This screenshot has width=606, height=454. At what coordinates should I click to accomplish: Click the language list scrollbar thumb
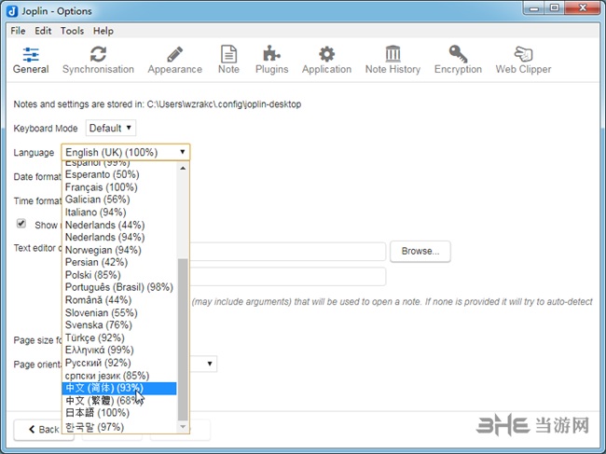pos(183,339)
